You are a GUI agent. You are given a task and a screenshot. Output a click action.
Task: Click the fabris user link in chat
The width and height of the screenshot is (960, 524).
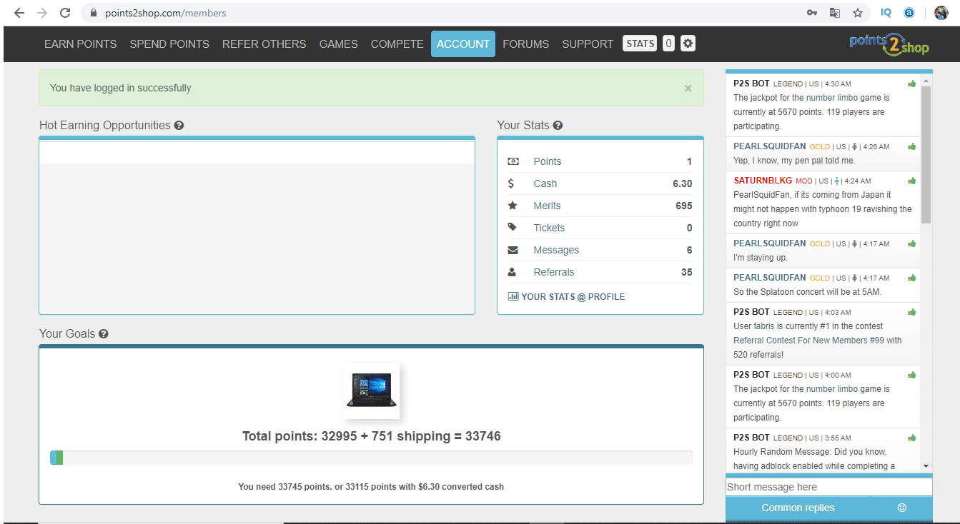[x=764, y=326]
